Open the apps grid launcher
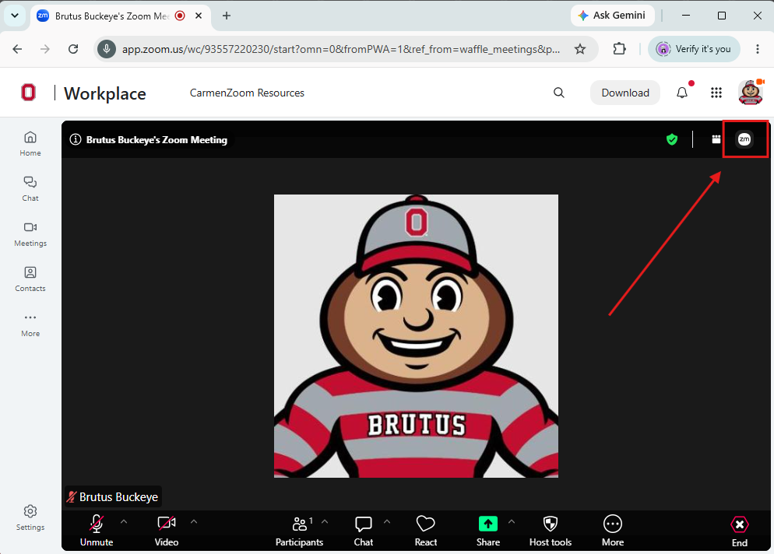This screenshot has width=774, height=554. pos(716,93)
